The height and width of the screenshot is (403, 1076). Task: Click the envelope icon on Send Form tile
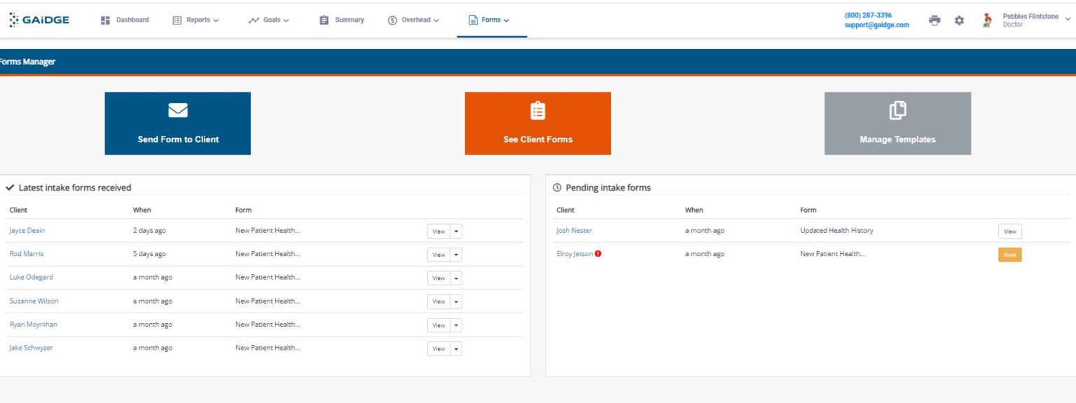click(x=178, y=111)
